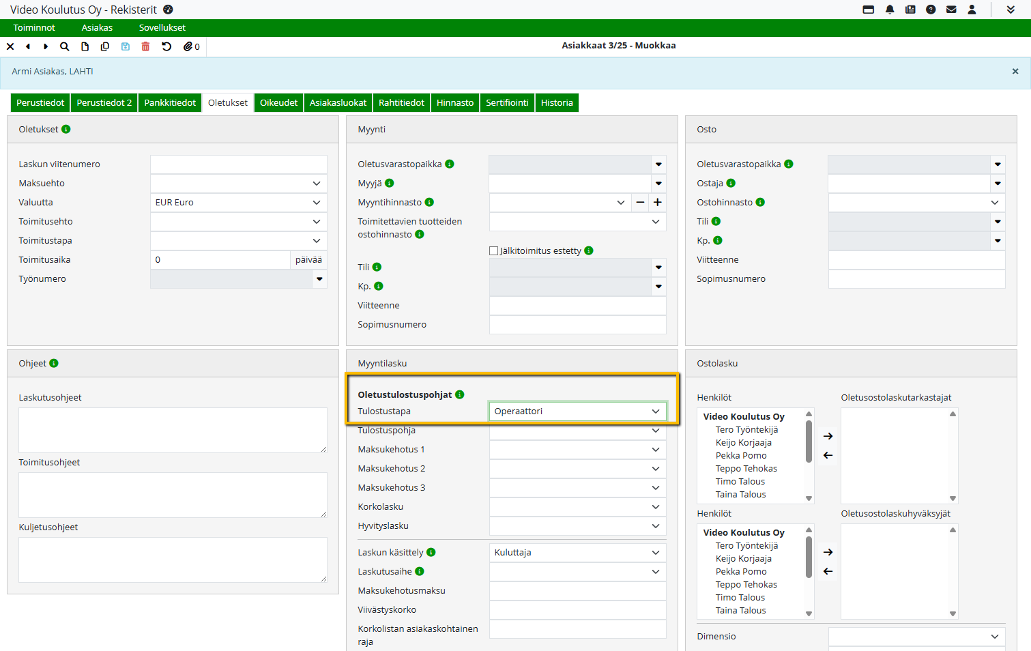This screenshot has height=651, width=1031.
Task: Click the red trash delete icon
Action: click(x=145, y=46)
